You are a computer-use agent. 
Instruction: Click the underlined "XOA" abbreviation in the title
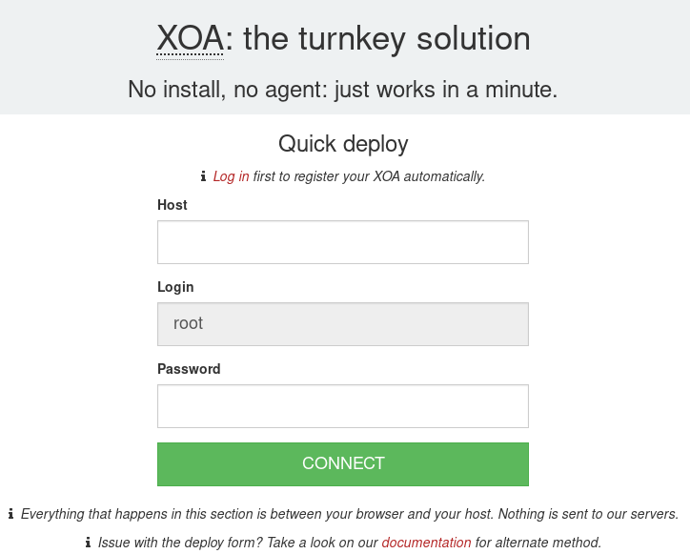[x=190, y=39]
